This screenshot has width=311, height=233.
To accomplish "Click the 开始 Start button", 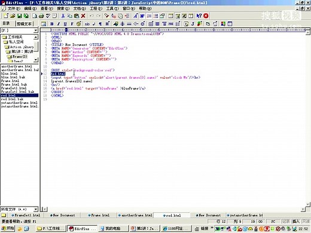I will click(x=8, y=228).
